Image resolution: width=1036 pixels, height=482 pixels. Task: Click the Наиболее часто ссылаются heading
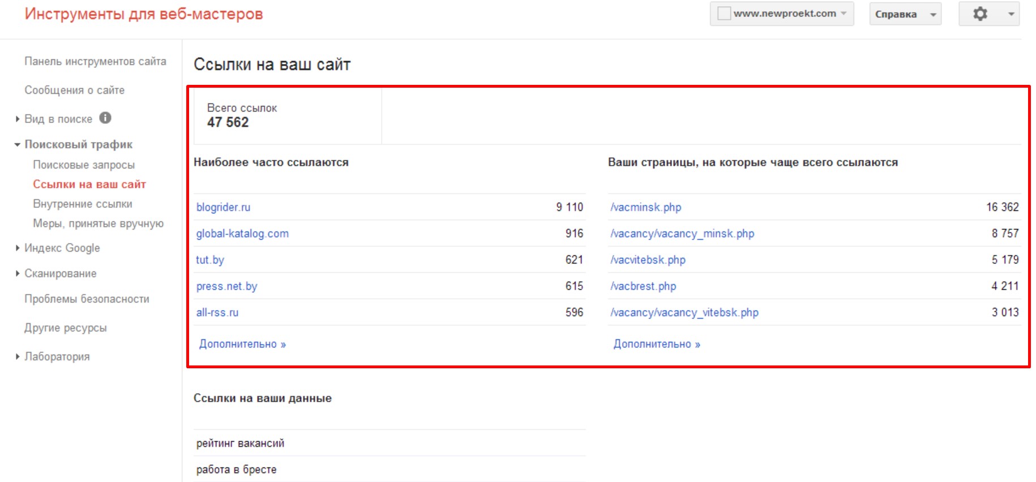(x=271, y=162)
